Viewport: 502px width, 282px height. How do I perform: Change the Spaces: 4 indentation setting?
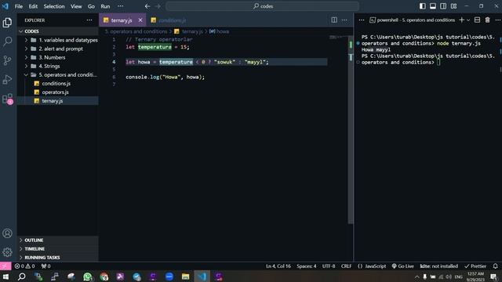307,266
